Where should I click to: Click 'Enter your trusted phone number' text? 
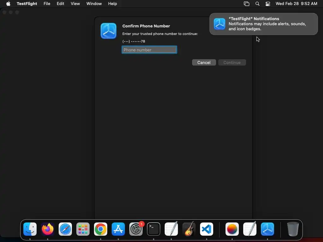(160, 34)
